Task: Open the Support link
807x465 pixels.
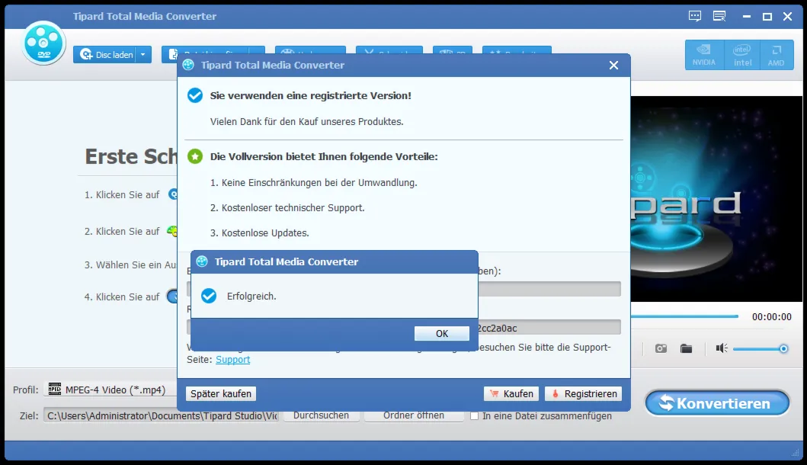Action: pos(232,360)
